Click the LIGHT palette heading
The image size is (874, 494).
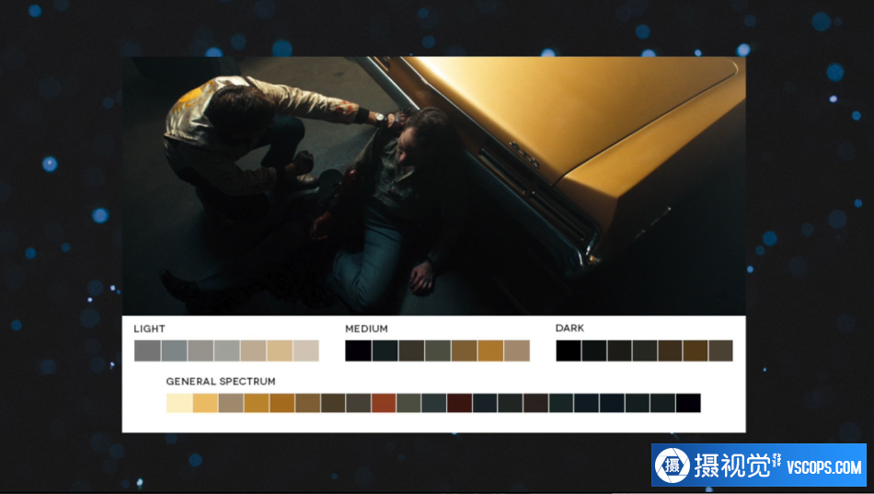[149, 328]
